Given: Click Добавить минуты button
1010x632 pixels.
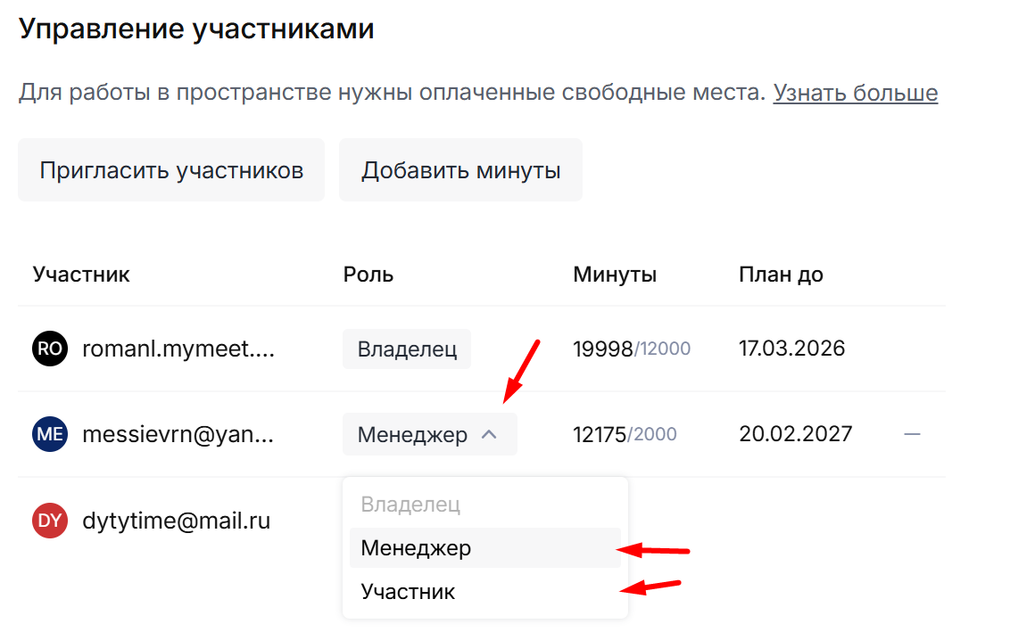Looking at the screenshot, I should (x=460, y=169).
